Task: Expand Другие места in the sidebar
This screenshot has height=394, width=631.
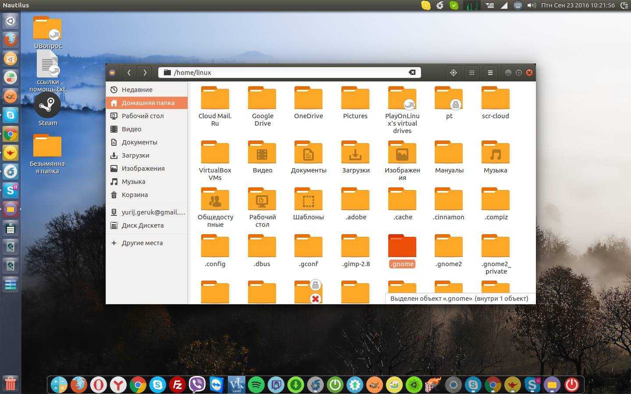Action: point(142,243)
